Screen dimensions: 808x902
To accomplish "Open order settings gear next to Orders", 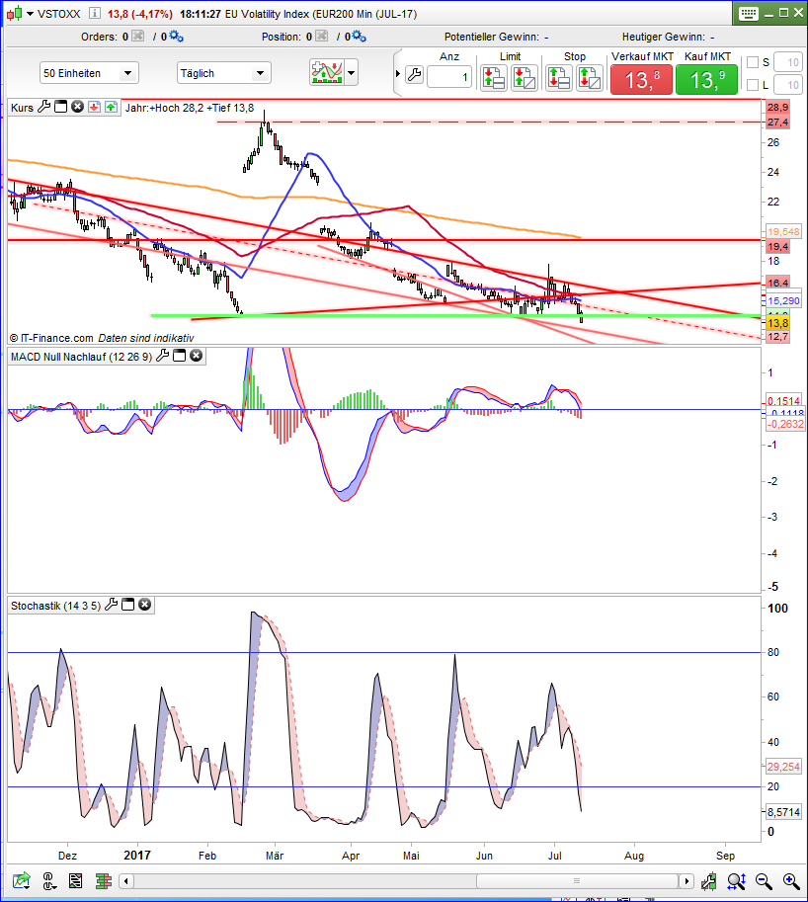I will (x=176, y=37).
